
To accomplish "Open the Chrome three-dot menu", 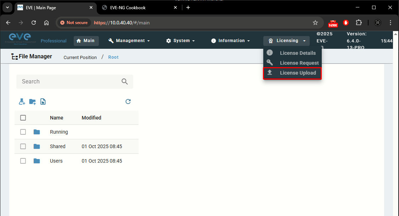I will pyautogui.click(x=390, y=23).
